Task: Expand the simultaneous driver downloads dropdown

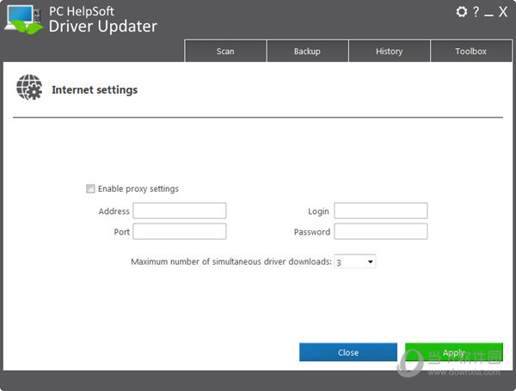Action: tap(354, 262)
